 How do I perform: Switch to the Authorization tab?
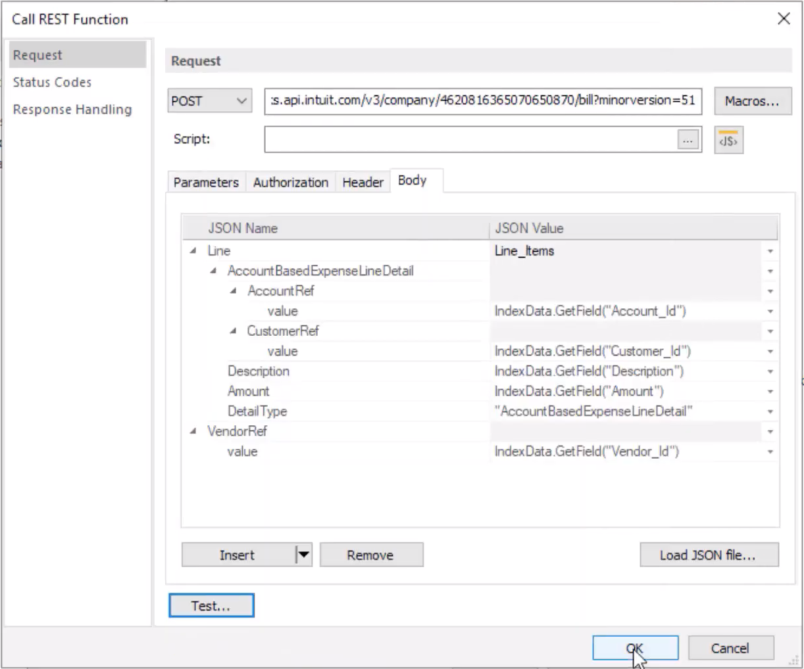tap(290, 182)
